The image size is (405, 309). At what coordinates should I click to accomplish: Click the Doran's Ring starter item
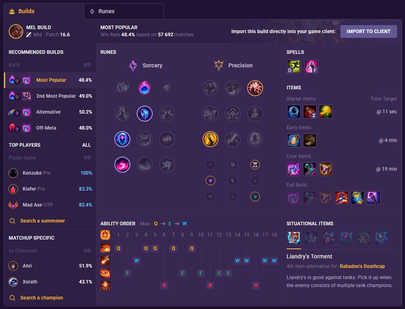294,112
